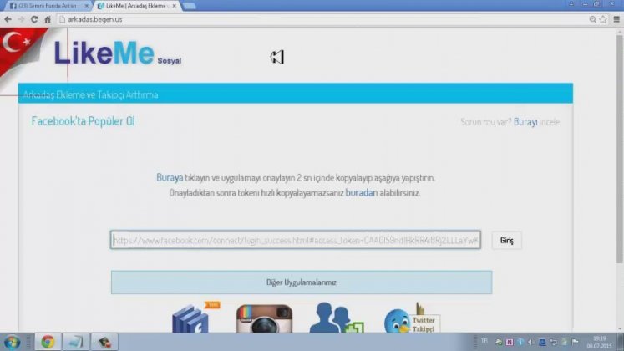Open the browser home page icon
Image resolution: width=624 pixels, height=351 pixels.
(x=48, y=19)
